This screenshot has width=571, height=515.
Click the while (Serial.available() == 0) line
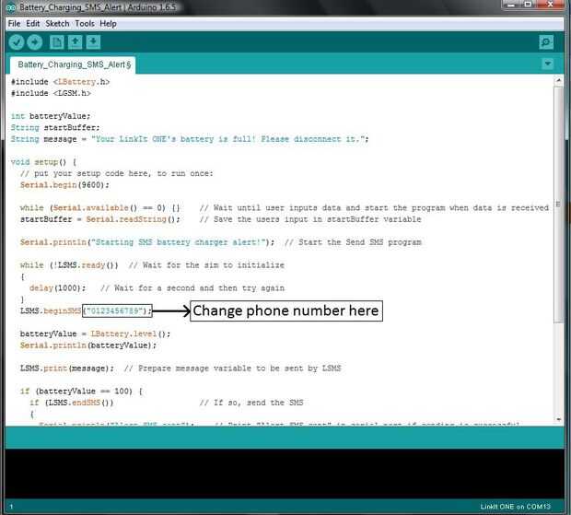pyautogui.click(x=99, y=208)
